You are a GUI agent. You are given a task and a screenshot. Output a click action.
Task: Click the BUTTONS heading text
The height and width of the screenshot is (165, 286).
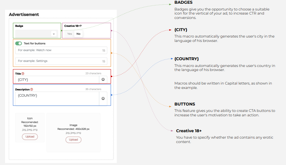click(x=184, y=104)
